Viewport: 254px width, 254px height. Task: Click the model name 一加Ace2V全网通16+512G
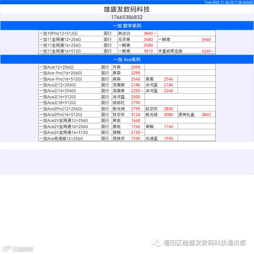coord(64,132)
